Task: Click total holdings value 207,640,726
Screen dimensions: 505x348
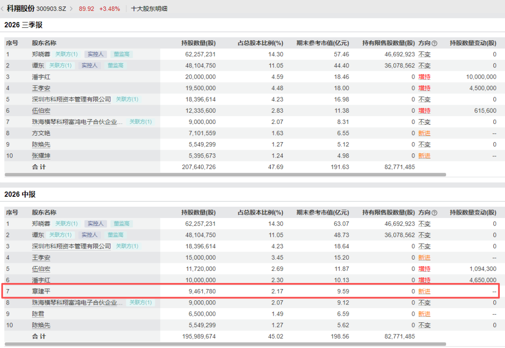Action: 199,167
